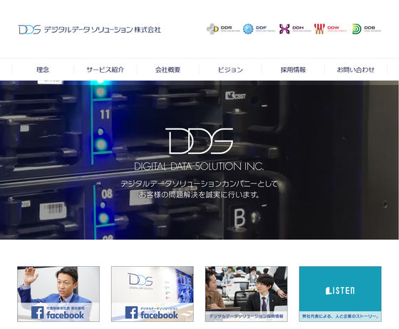Viewport: 399px width, 329px height.
Task: Click the DIGITAL DATA SOLUTION INC. banner text
Action: click(199, 166)
